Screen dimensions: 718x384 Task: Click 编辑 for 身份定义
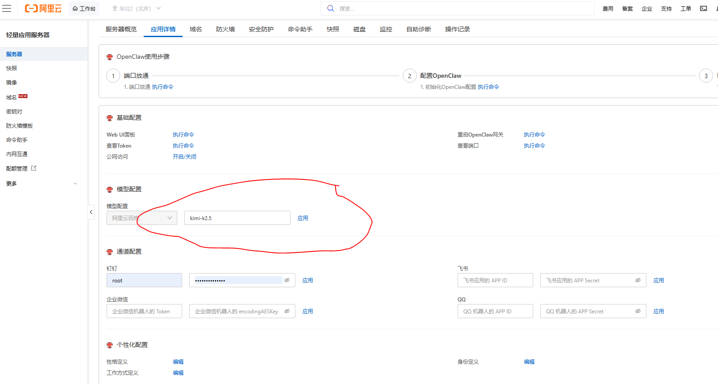[529, 362]
